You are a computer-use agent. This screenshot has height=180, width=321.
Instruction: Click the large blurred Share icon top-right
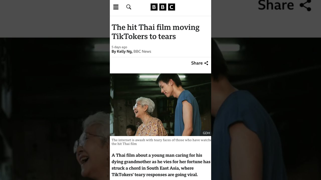pyautogui.click(x=305, y=5)
